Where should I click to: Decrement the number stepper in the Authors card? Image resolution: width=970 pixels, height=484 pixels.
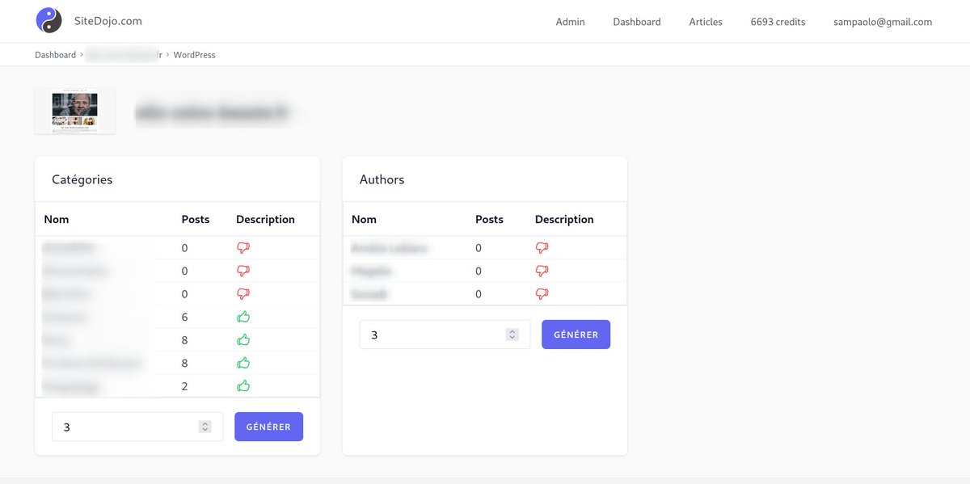512,337
